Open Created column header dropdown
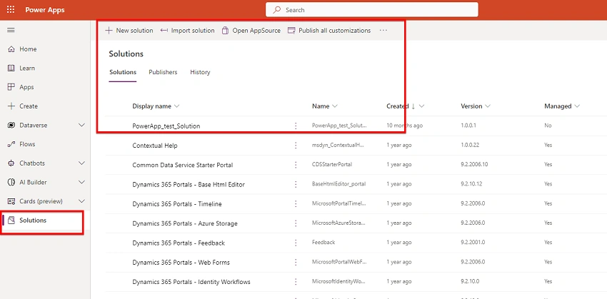 coord(421,106)
